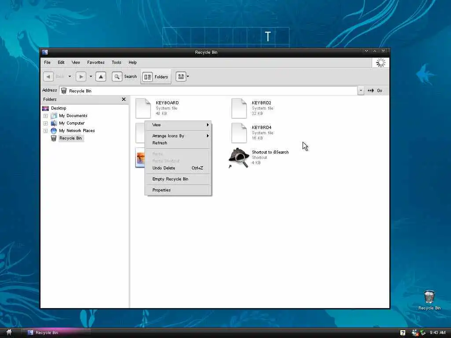Toggle the Folders pane button
Screen dimensions: 451x338
155,77
